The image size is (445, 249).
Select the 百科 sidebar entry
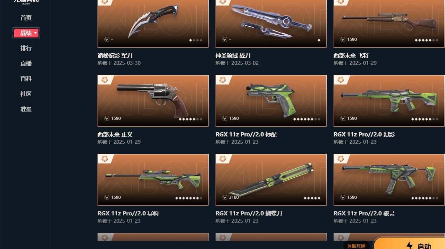[26, 79]
